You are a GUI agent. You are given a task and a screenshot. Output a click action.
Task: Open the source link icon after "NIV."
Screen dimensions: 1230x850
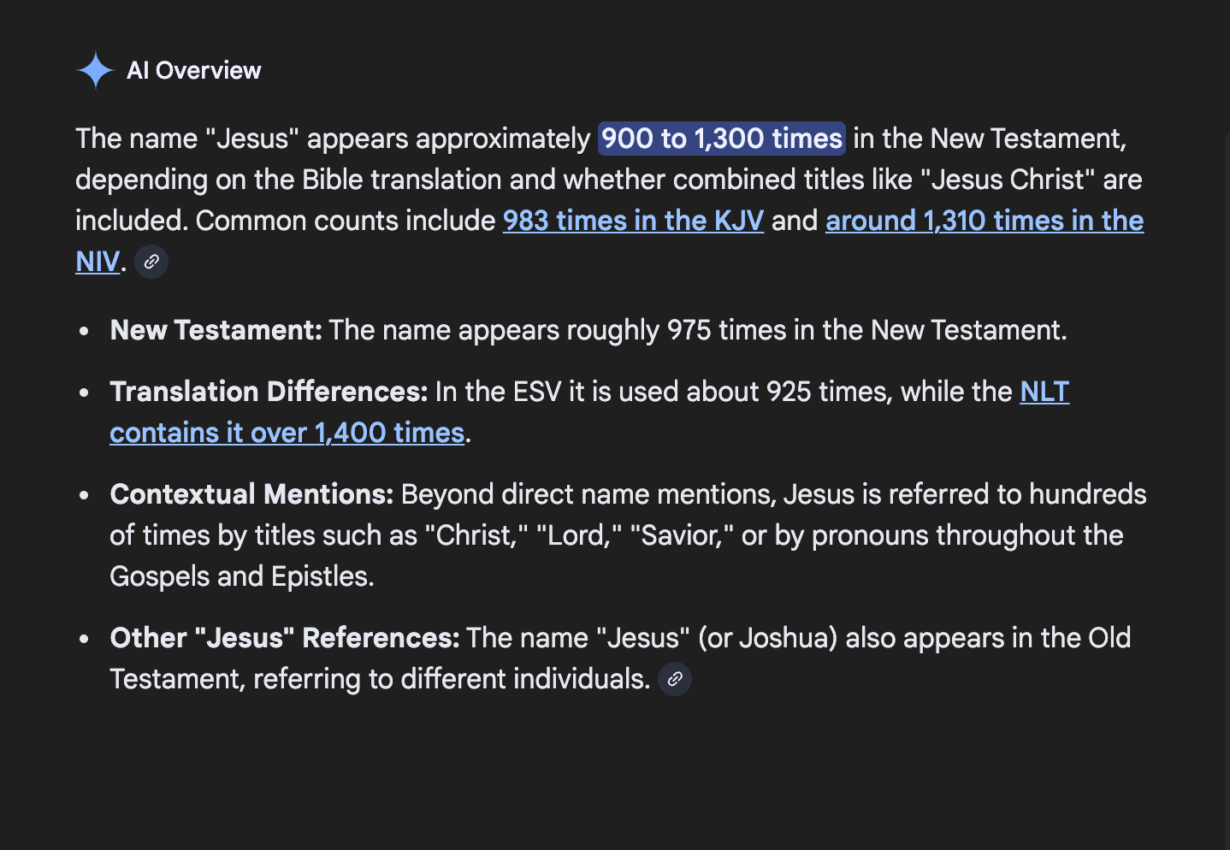[x=151, y=263]
